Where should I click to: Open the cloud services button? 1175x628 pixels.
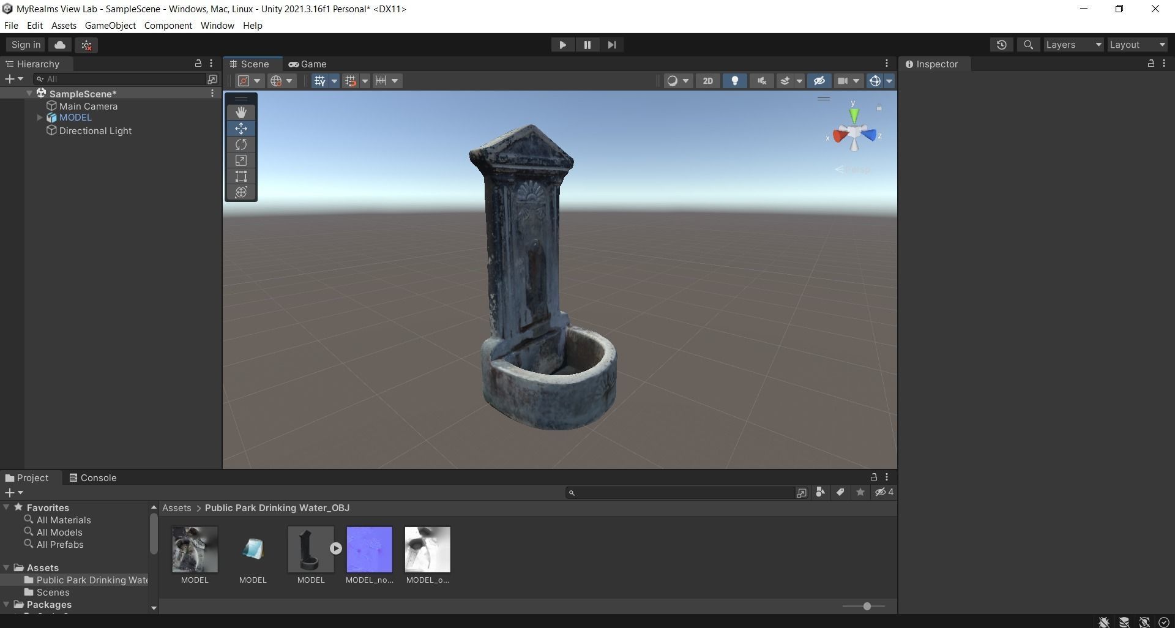[60, 45]
